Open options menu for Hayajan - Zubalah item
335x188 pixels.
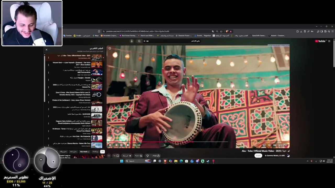tap(48, 80)
